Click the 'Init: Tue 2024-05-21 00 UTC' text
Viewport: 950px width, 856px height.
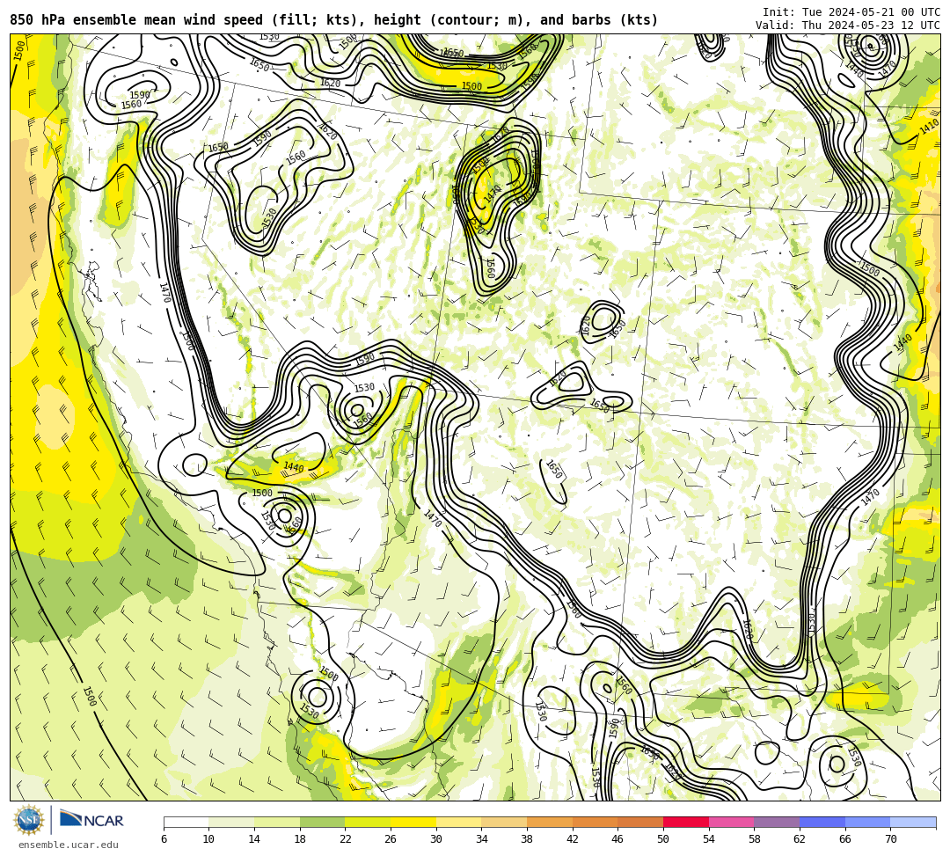pyautogui.click(x=851, y=12)
